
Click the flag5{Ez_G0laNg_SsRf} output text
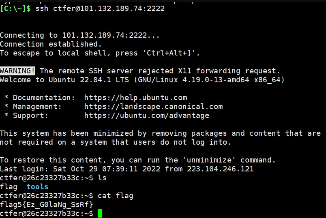[x=47, y=205]
